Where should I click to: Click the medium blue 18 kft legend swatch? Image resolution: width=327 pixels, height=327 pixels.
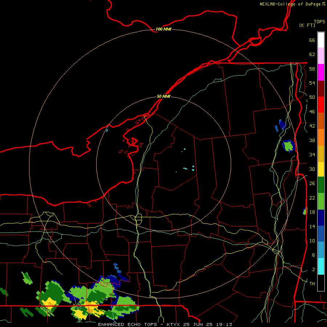coord(321,234)
